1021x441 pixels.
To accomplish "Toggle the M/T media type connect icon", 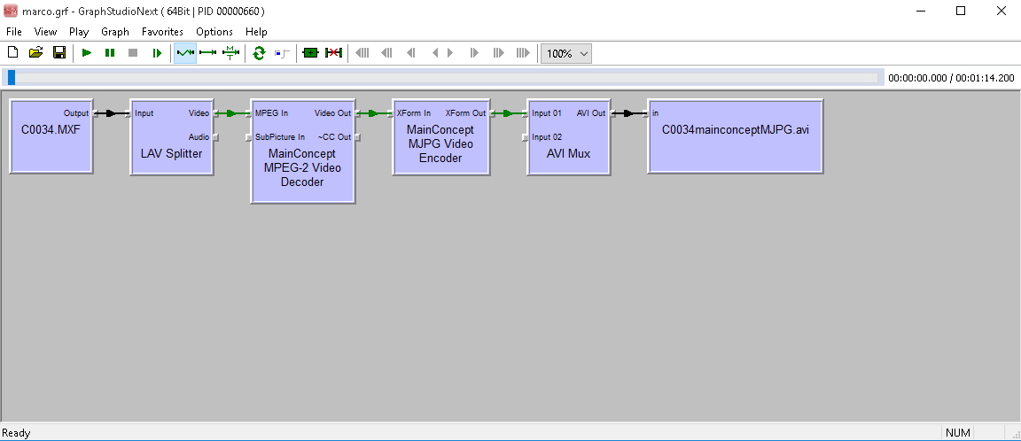I will coord(230,53).
